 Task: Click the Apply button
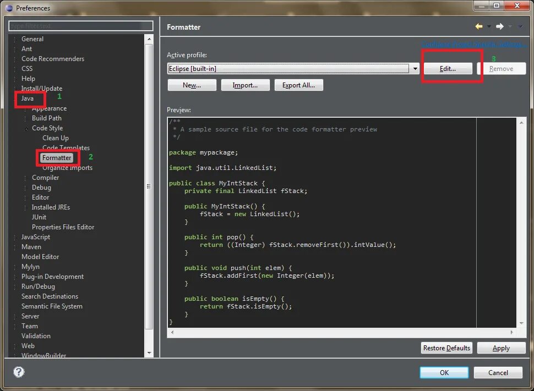(x=501, y=348)
